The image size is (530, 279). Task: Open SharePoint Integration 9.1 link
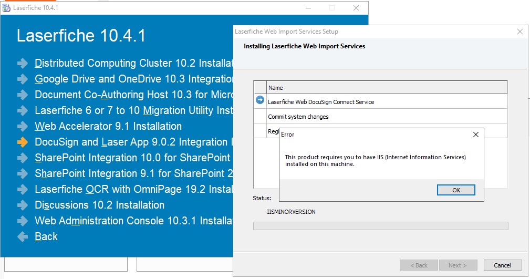[134, 173]
